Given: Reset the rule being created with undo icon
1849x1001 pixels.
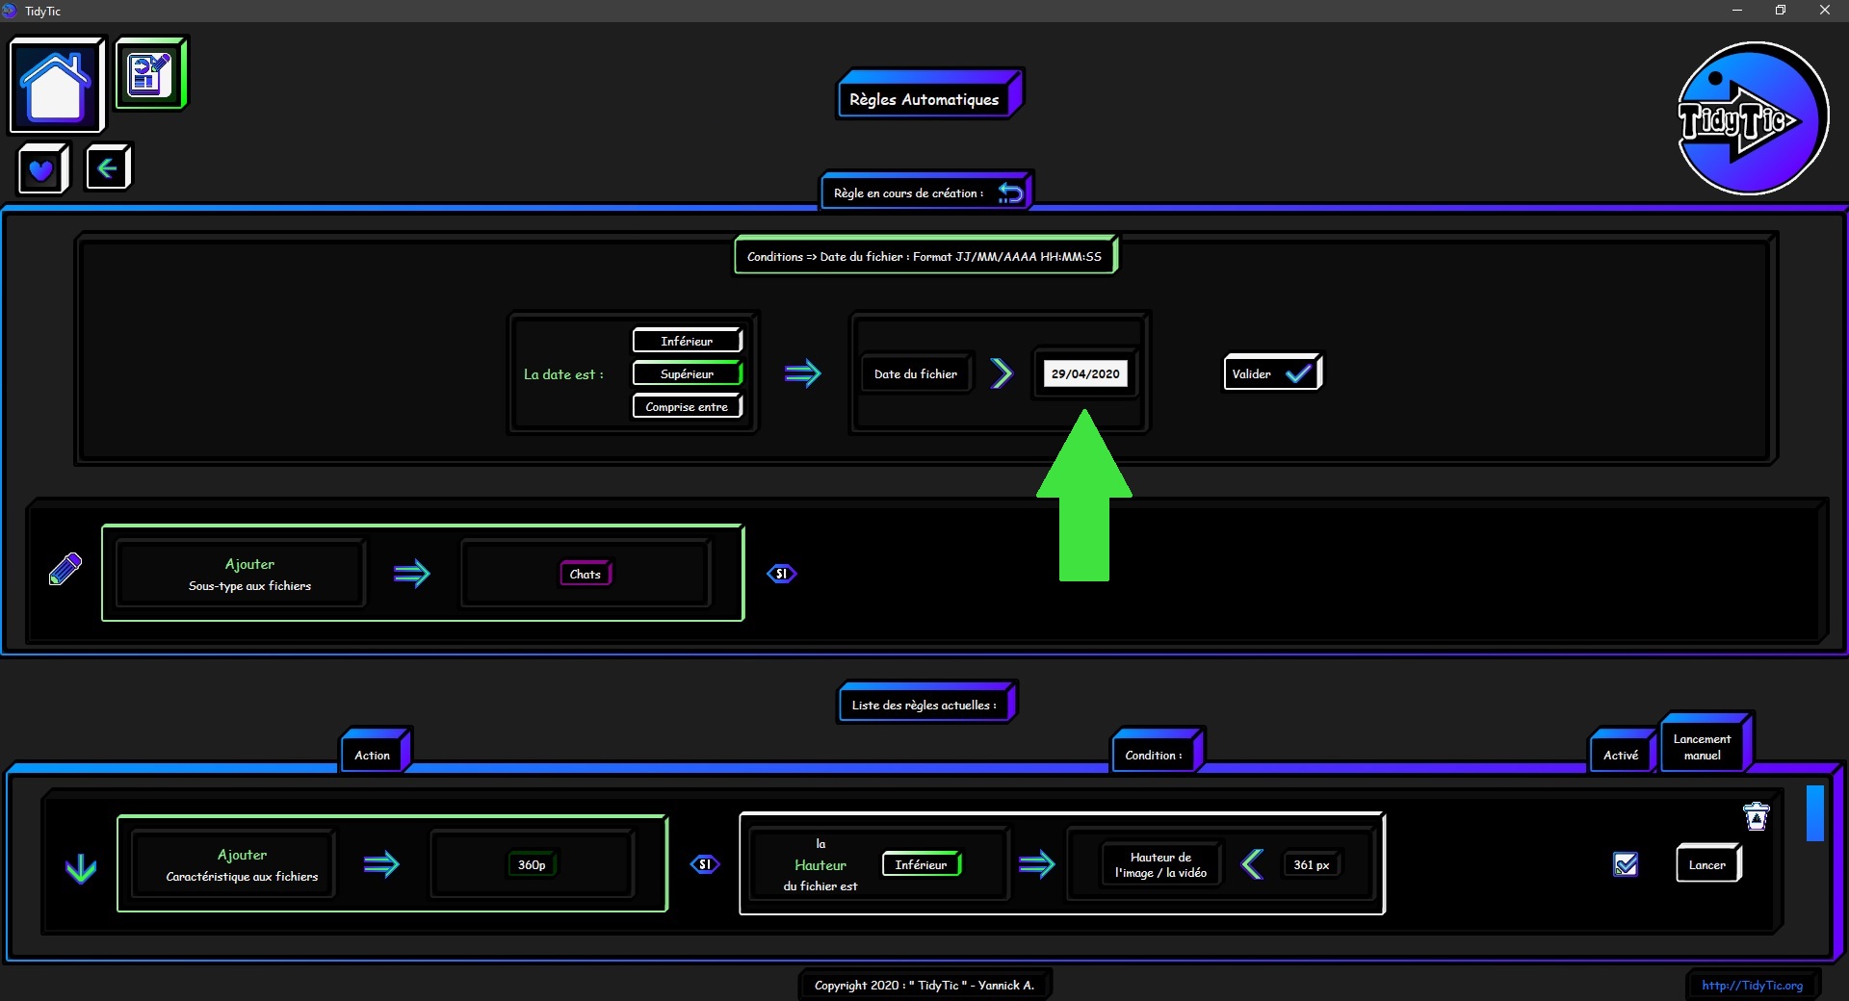Looking at the screenshot, I should tap(1010, 193).
